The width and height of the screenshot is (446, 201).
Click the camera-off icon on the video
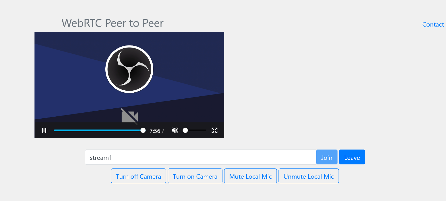pyautogui.click(x=130, y=116)
